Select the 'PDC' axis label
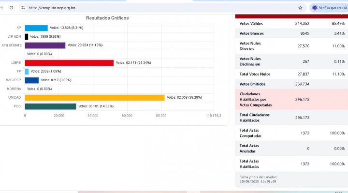Image resolution: width=348 pixels, height=193 pixels. (x=17, y=106)
